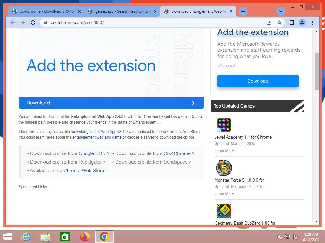
Task: Click the struck-through Rapidgator link
Action: 92,162
